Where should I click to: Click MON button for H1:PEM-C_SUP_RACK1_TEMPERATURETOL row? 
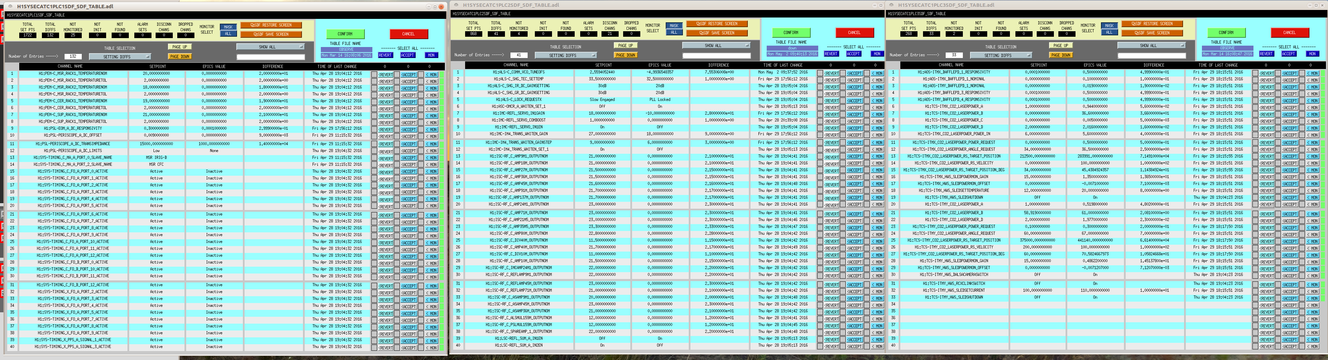click(431, 123)
